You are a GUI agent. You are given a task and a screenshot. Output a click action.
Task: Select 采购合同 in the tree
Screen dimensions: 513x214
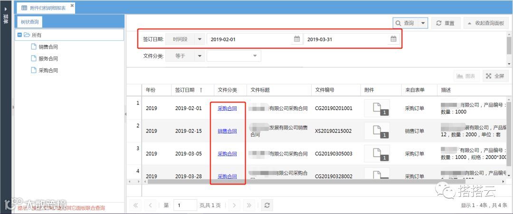[48, 70]
